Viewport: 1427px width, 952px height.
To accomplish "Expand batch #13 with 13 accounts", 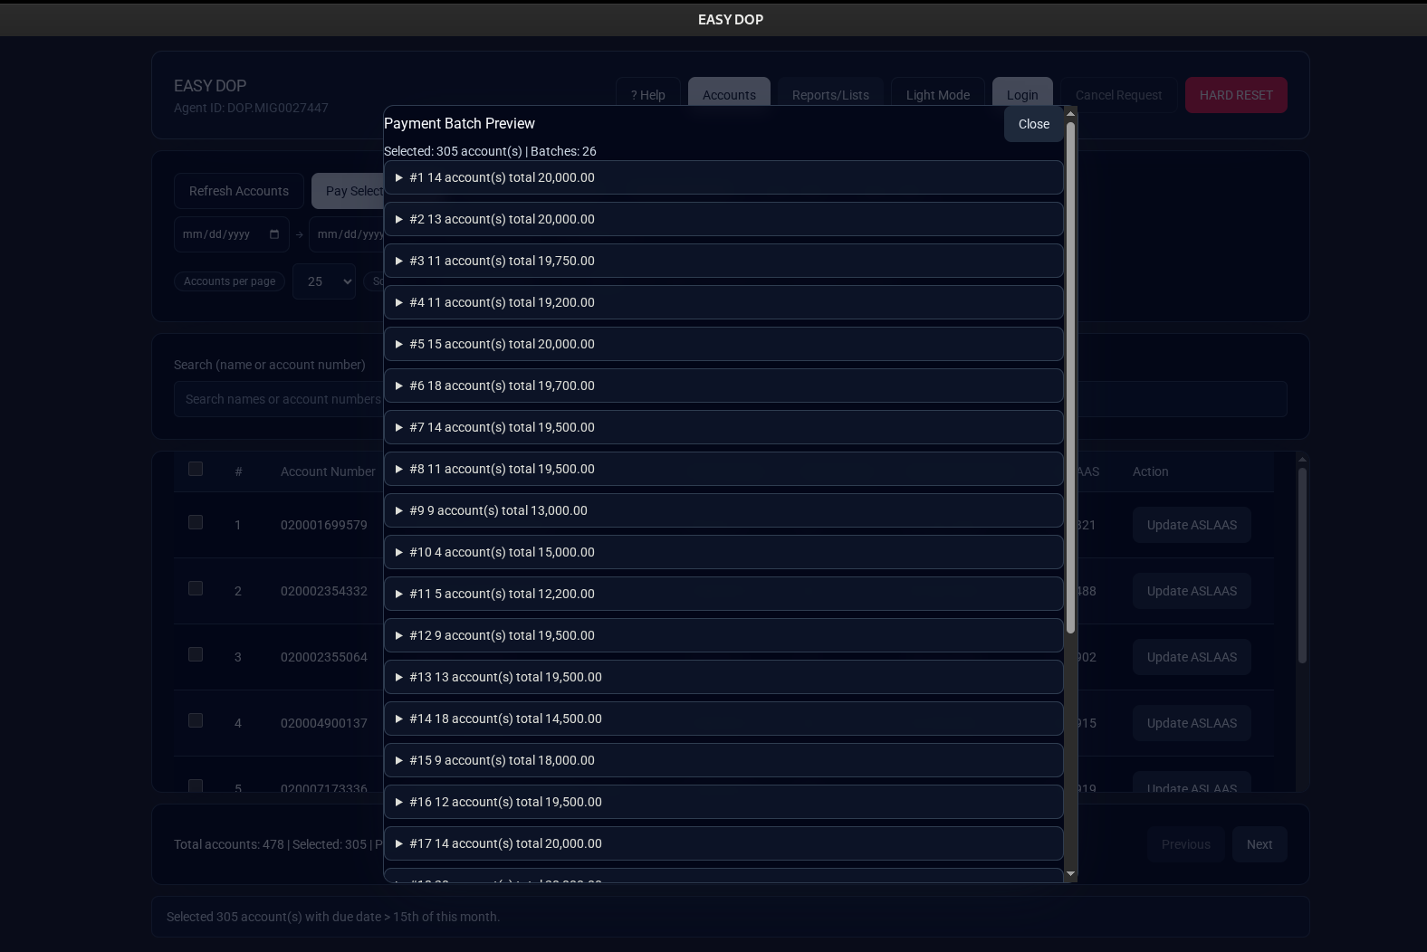I will [723, 677].
